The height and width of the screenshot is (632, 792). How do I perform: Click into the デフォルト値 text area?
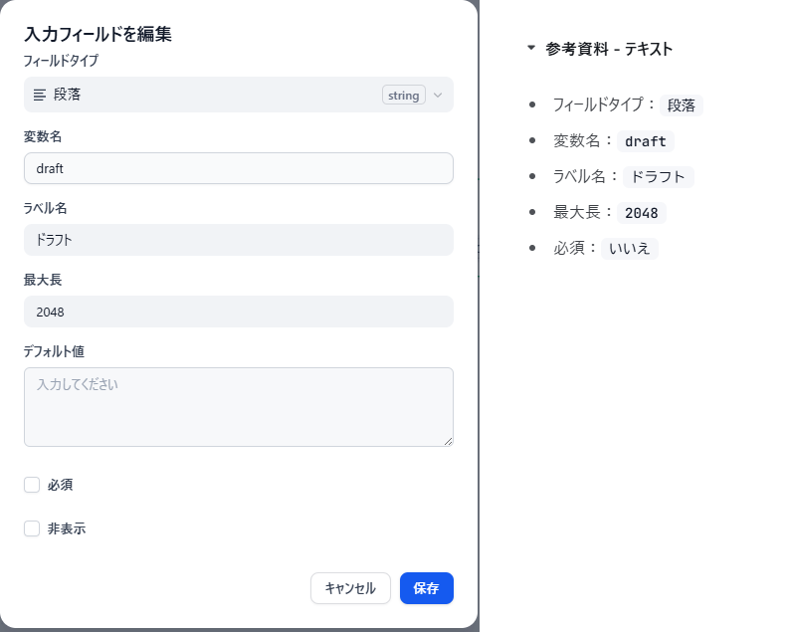click(238, 406)
